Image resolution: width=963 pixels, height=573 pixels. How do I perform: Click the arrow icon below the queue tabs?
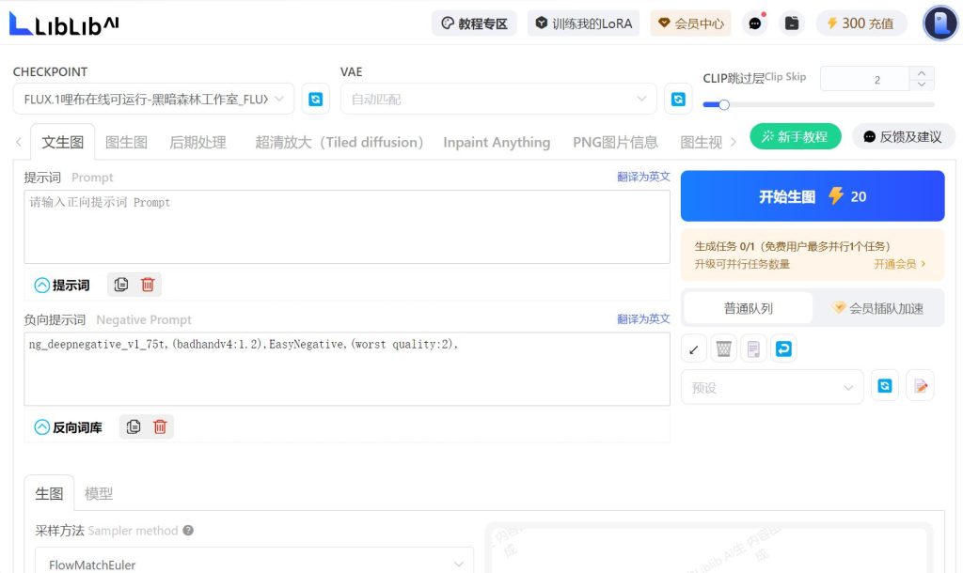[694, 349]
